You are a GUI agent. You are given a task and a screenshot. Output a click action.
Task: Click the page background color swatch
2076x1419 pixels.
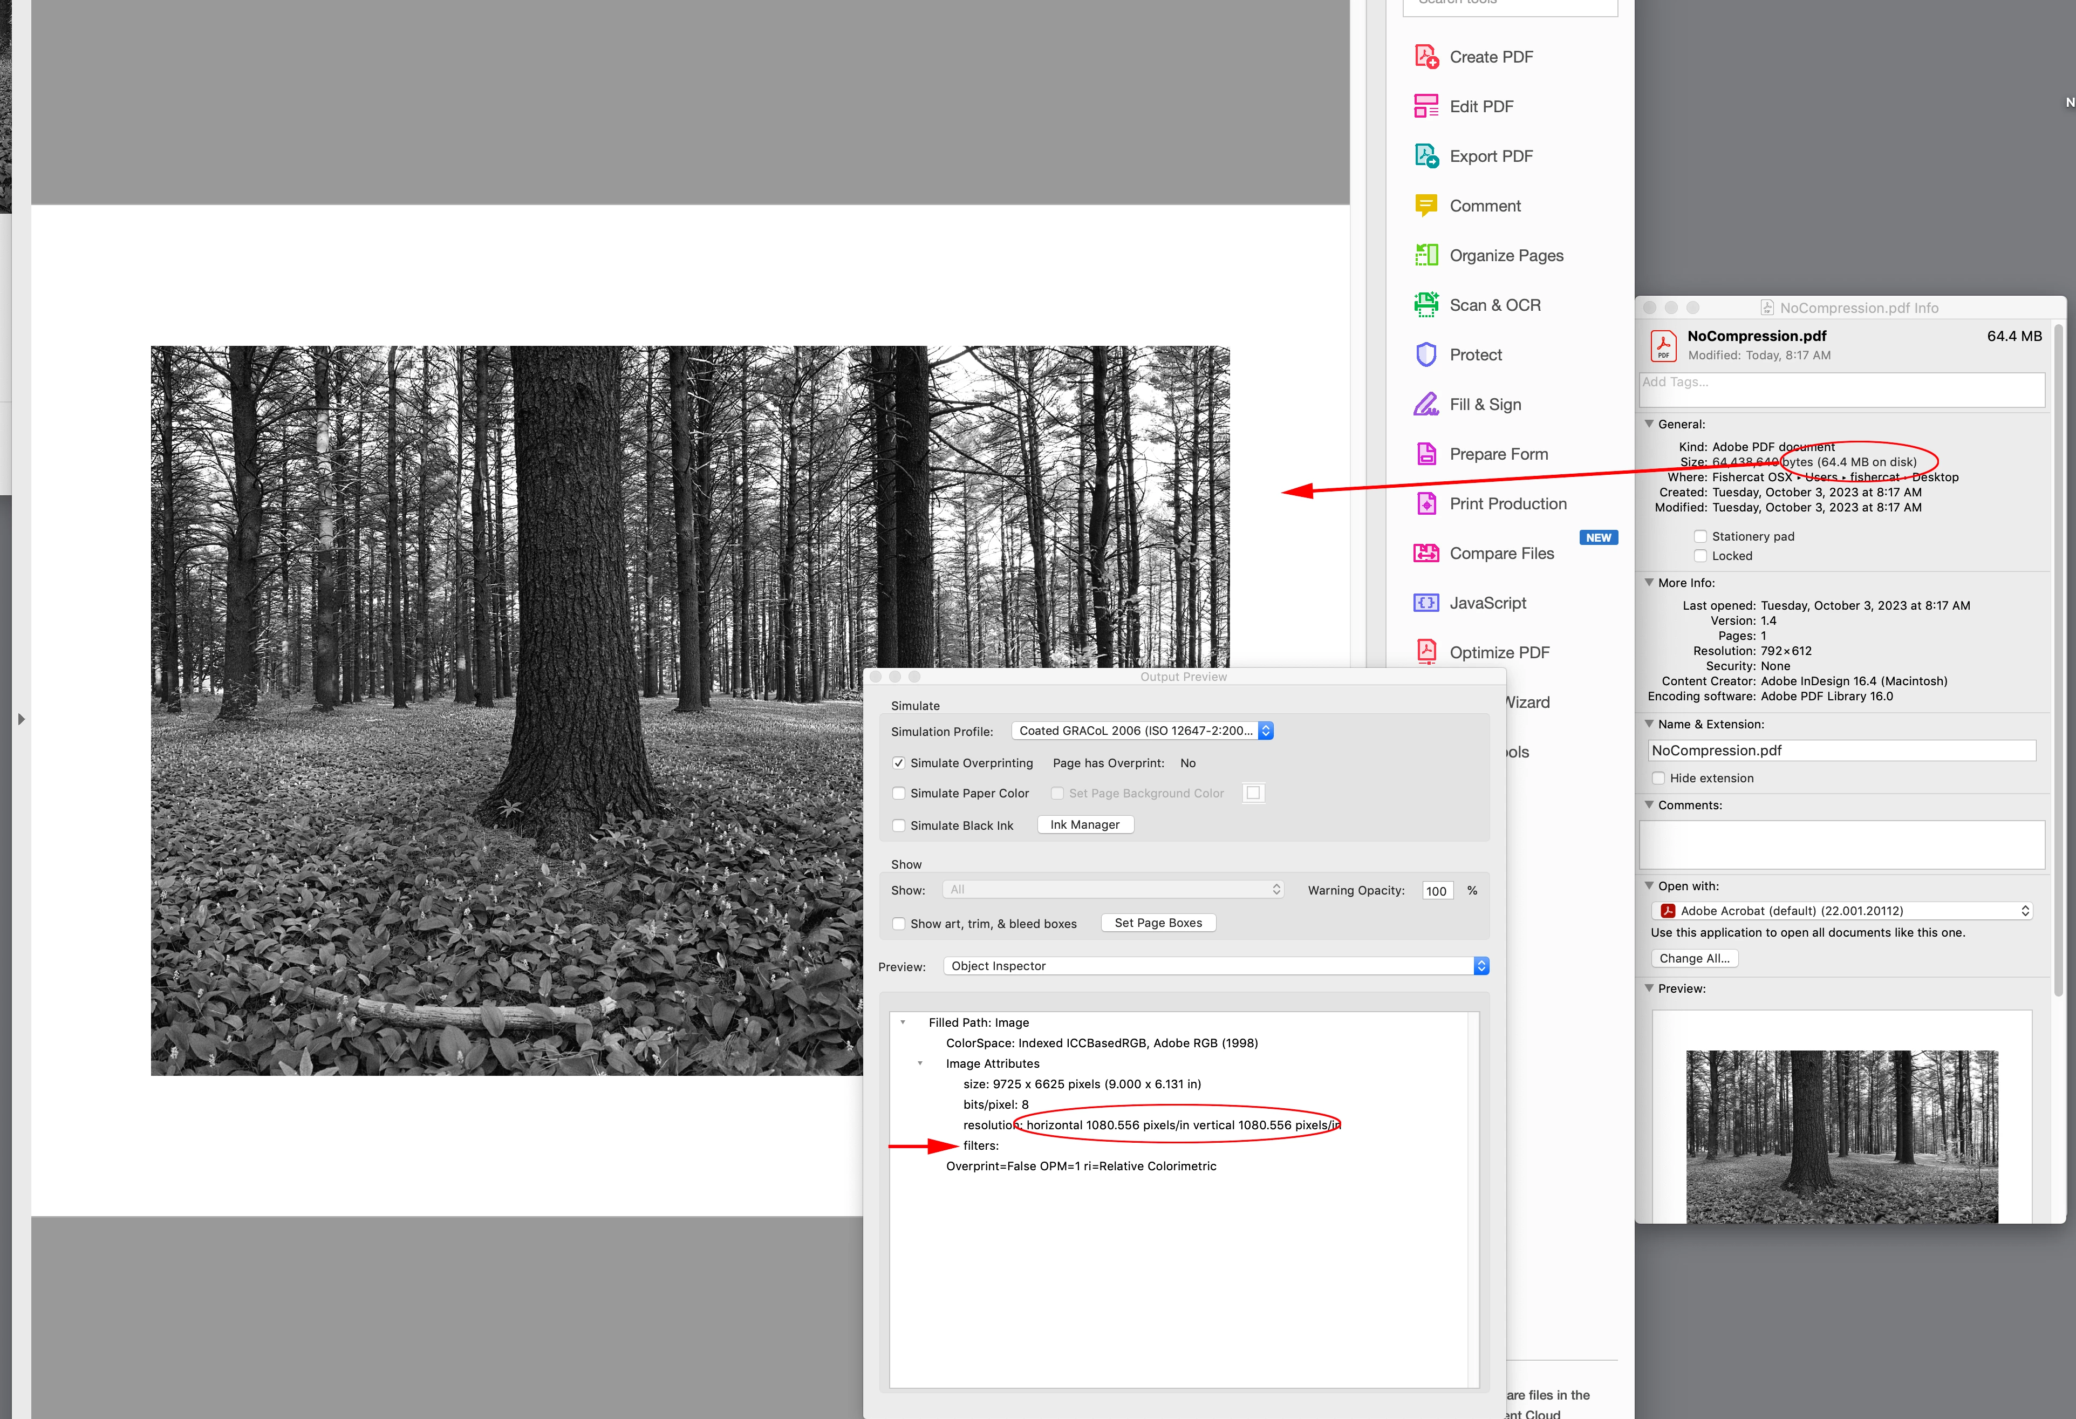(1253, 794)
